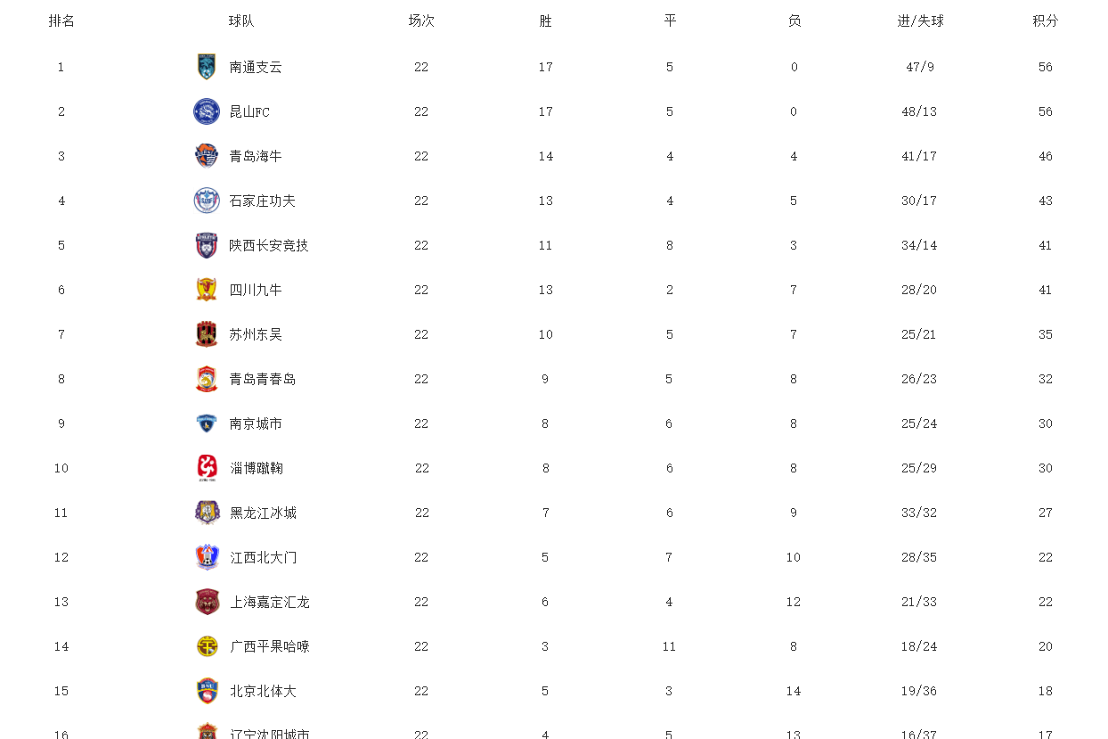Click the 进/失球 column header
The height and width of the screenshot is (739, 1108).
point(920,21)
